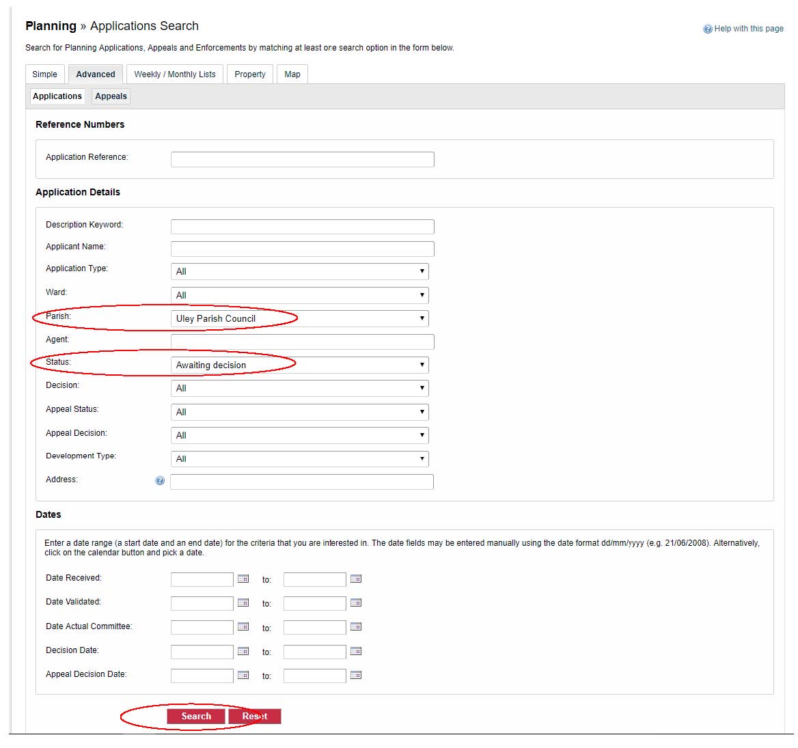Select the Appeals sub-tab

(x=111, y=96)
